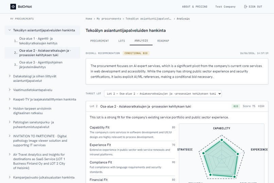Select Osa-alue 3 Agenttipohjainen järjestelmäkehitys
Image resolution: width=274 pixels, height=183 pixels.
(41, 65)
